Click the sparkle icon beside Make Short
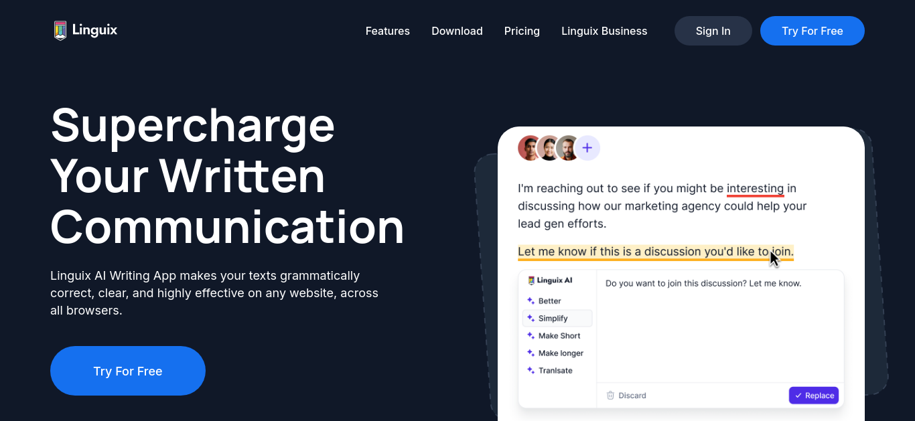915x421 pixels. tap(531, 336)
